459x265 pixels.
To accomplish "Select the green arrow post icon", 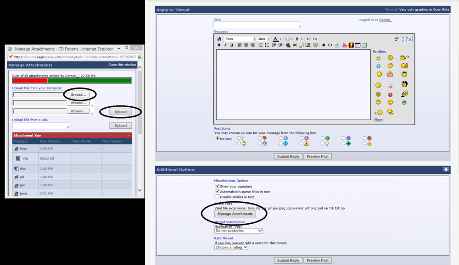I will (x=343, y=144).
